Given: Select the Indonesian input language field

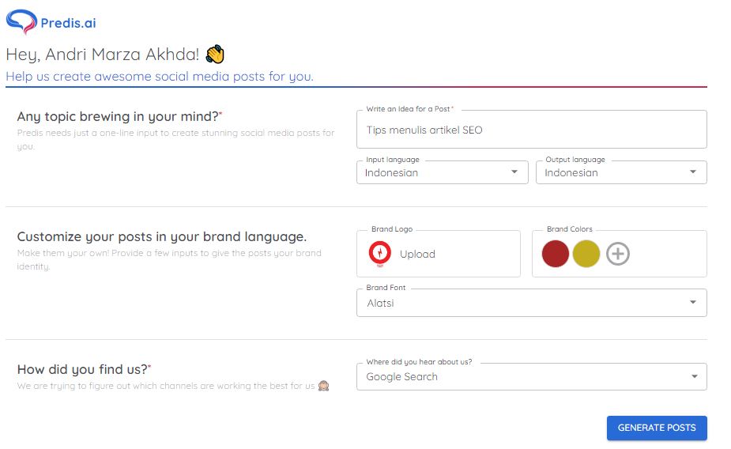Looking at the screenshot, I should pyautogui.click(x=431, y=172).
